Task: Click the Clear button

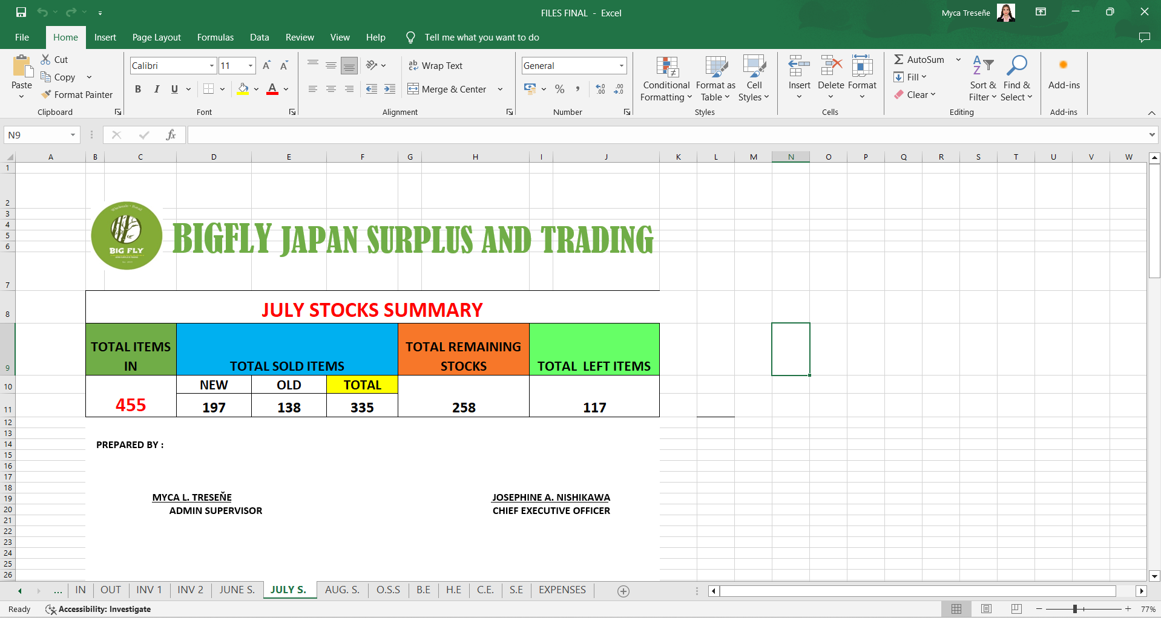Action: (x=915, y=94)
